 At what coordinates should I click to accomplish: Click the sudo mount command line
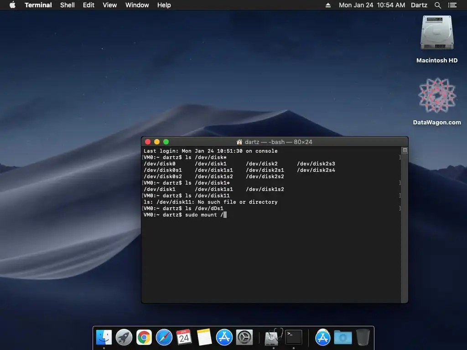[x=185, y=215]
